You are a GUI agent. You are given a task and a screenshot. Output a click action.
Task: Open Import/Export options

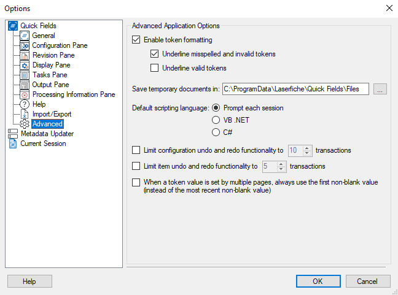52,114
